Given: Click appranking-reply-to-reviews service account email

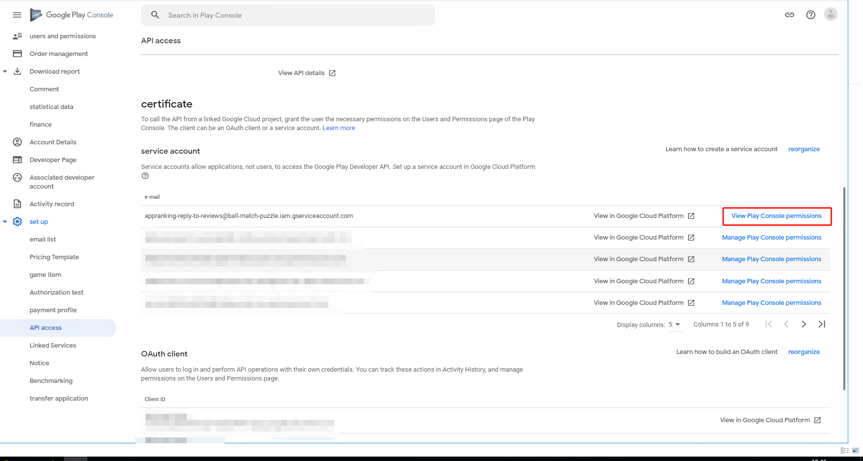Looking at the screenshot, I should (x=249, y=216).
